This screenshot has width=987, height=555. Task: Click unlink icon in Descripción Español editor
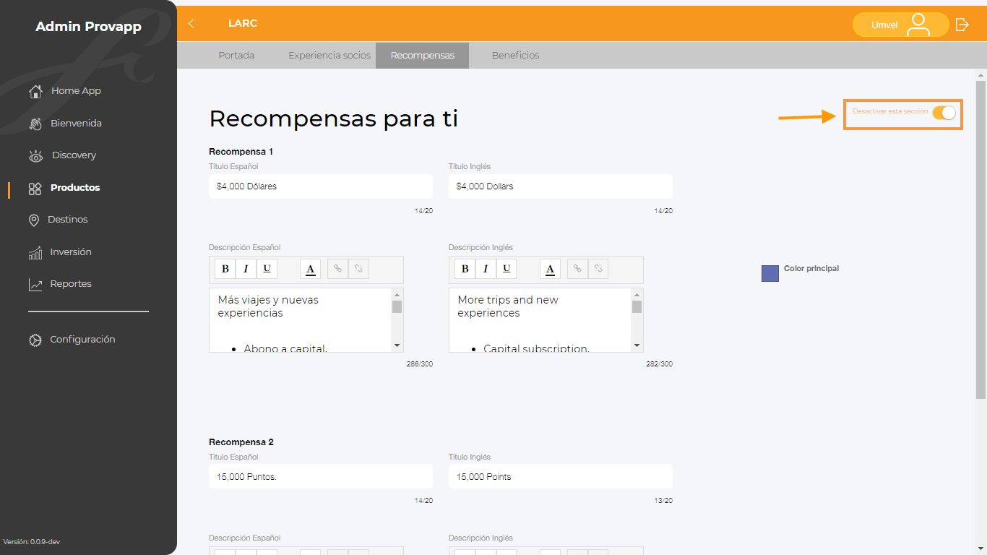pyautogui.click(x=358, y=269)
